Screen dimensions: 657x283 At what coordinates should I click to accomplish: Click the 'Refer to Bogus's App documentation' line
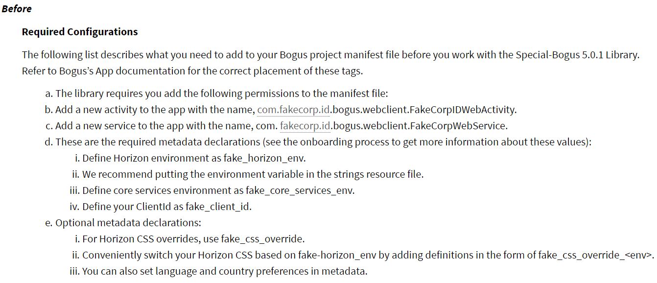(x=192, y=71)
